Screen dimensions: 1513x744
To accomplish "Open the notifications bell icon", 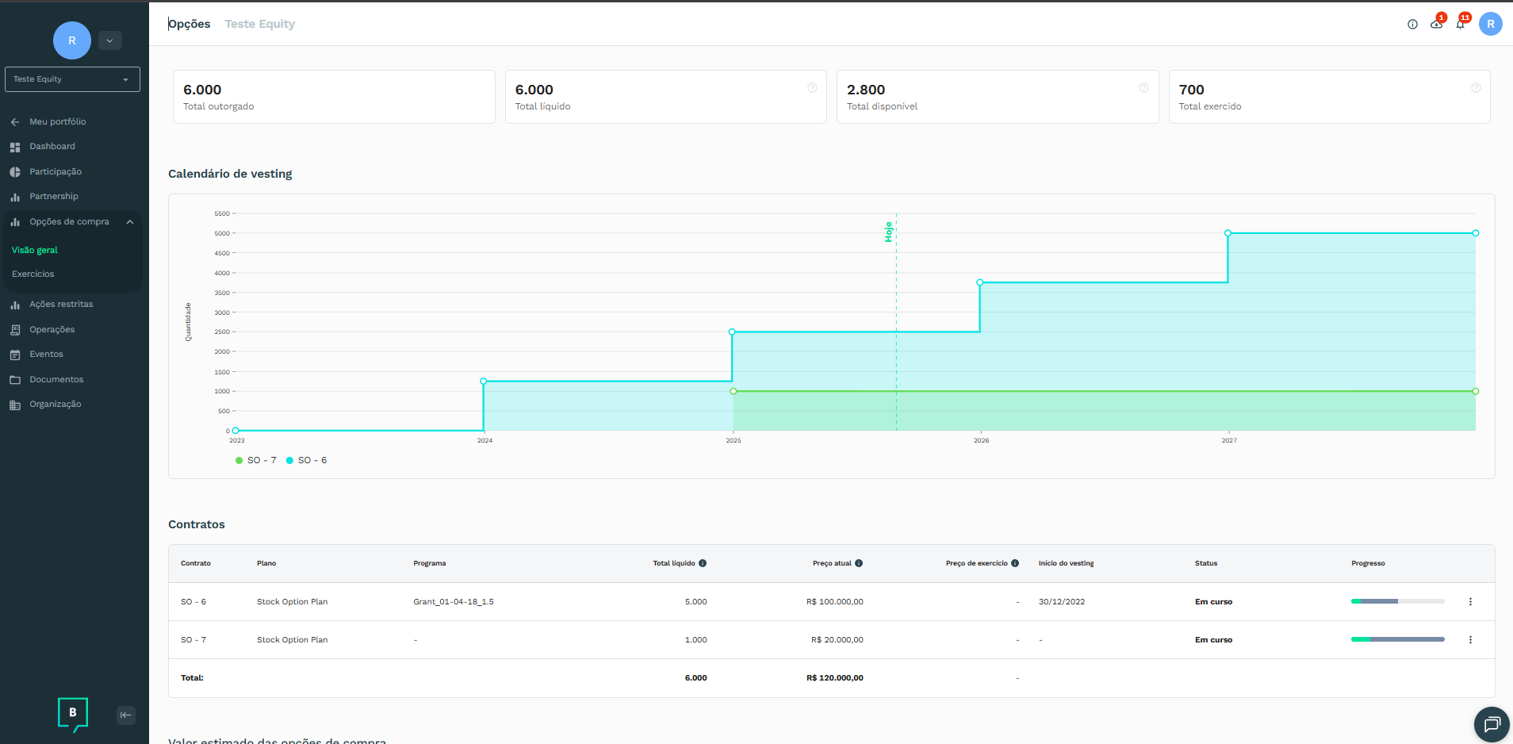I will 1460,25.
